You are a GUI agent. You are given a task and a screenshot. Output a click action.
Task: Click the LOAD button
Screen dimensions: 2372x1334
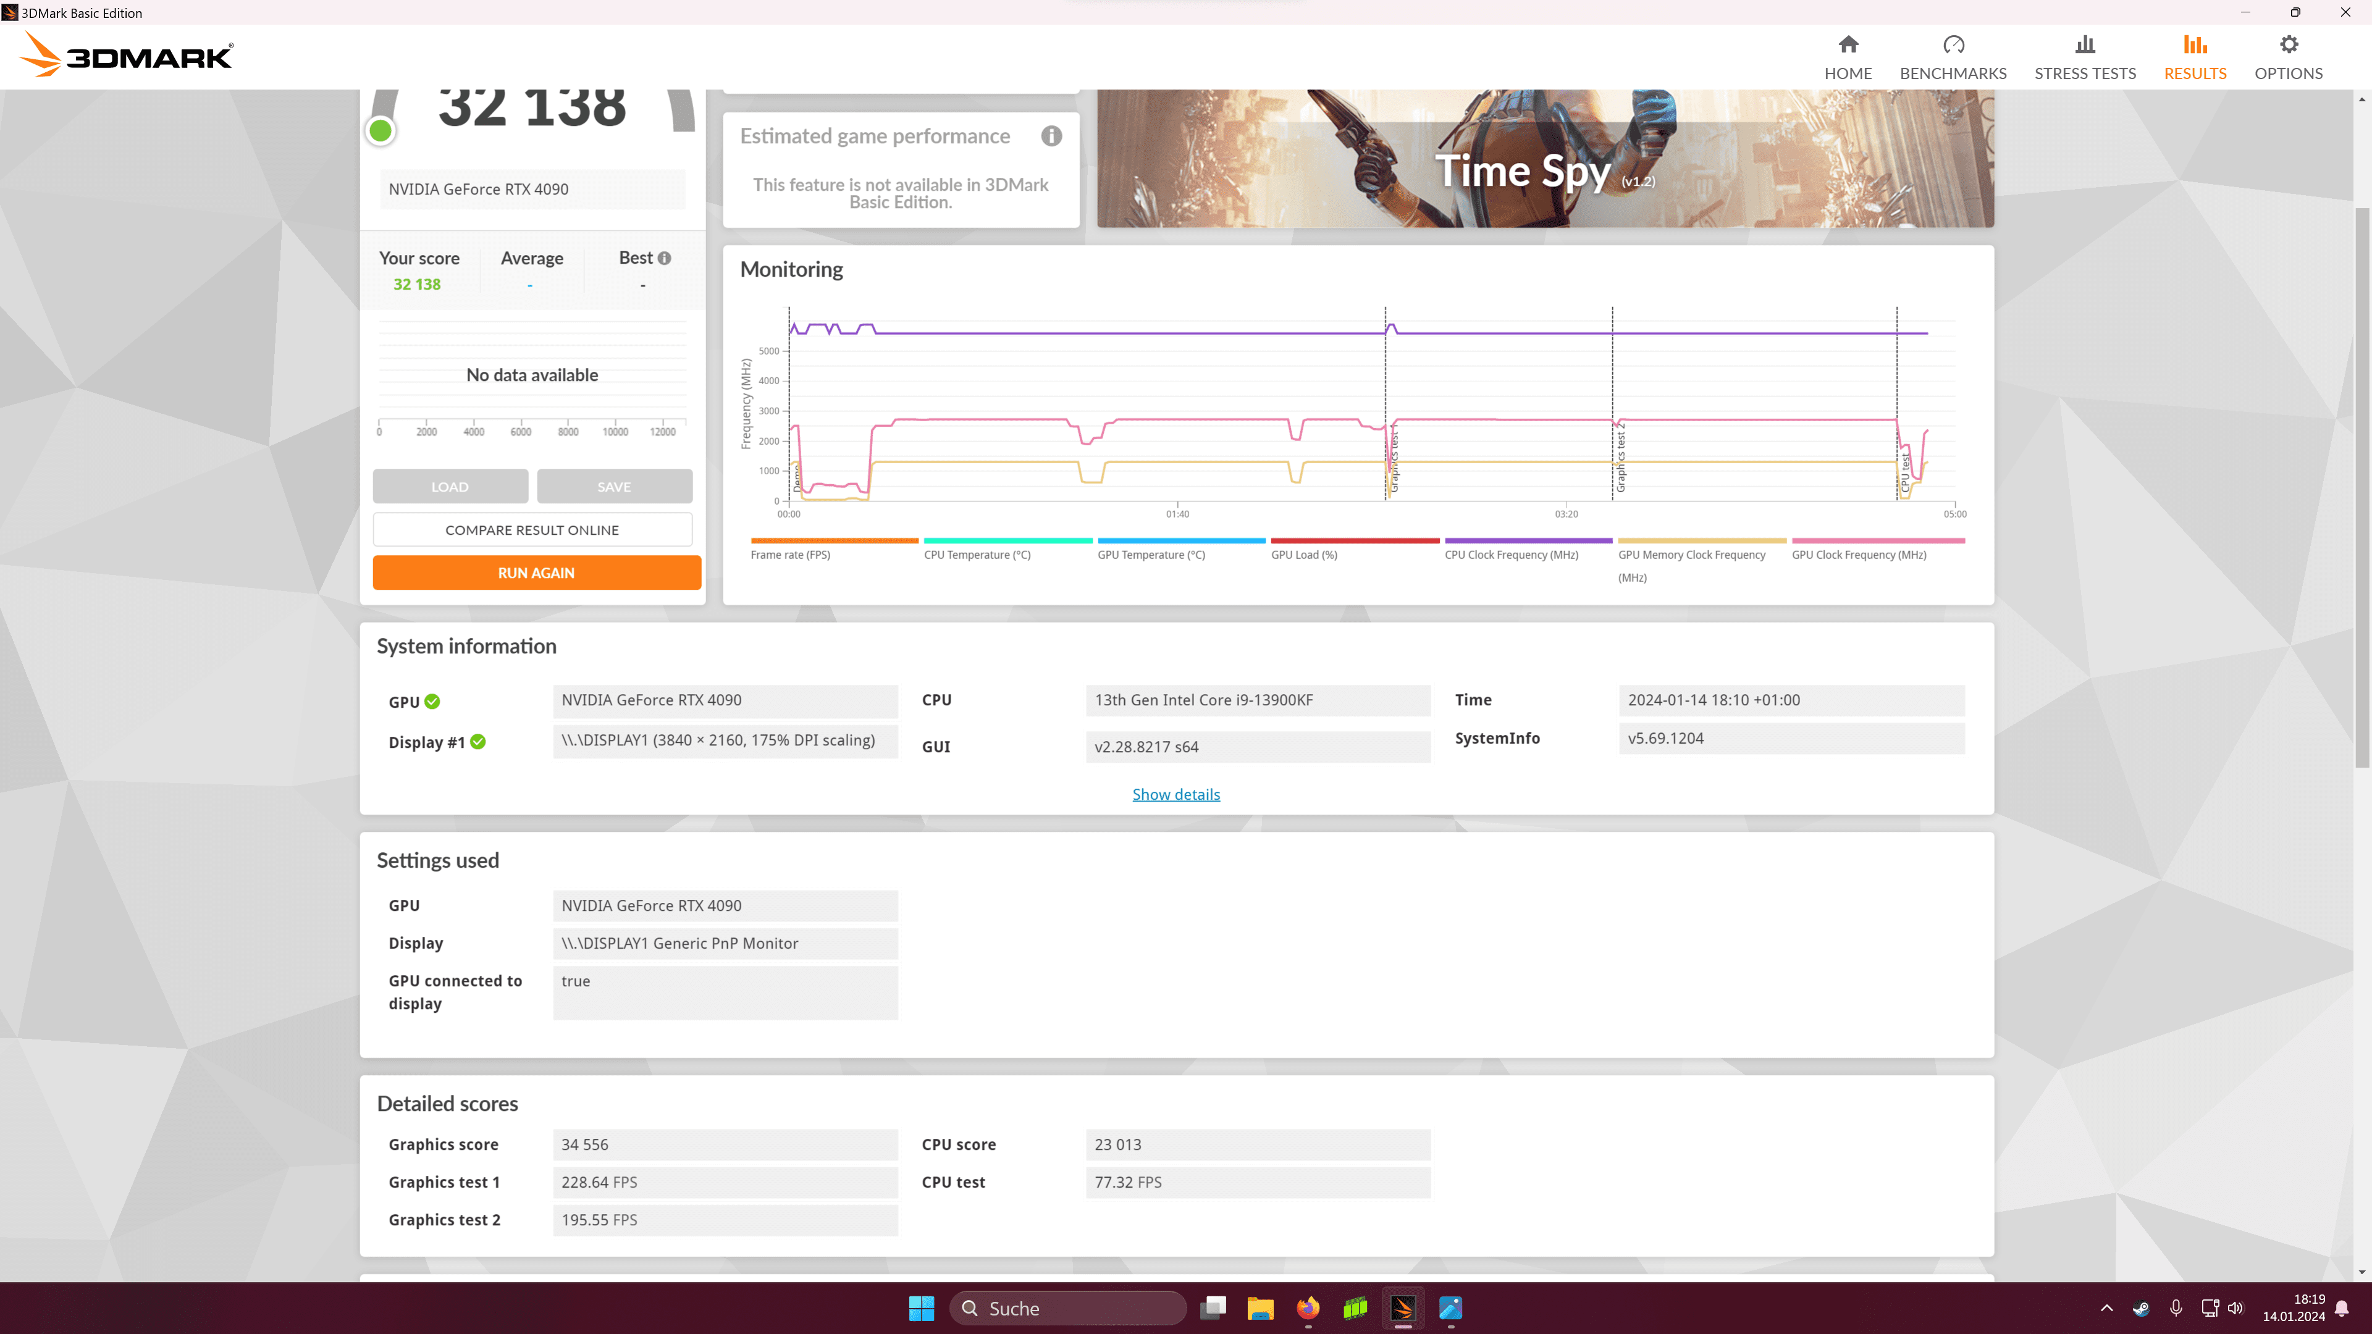click(450, 486)
